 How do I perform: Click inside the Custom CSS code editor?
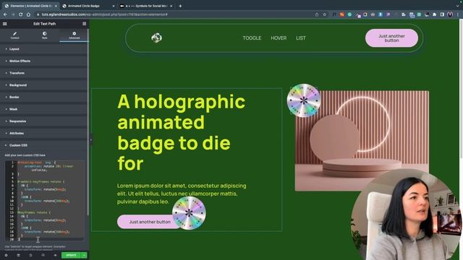click(x=45, y=201)
